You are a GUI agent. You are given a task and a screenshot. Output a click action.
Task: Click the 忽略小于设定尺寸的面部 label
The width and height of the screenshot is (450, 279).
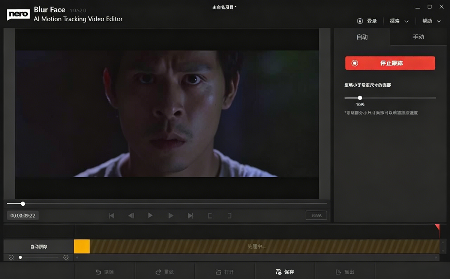pos(367,85)
